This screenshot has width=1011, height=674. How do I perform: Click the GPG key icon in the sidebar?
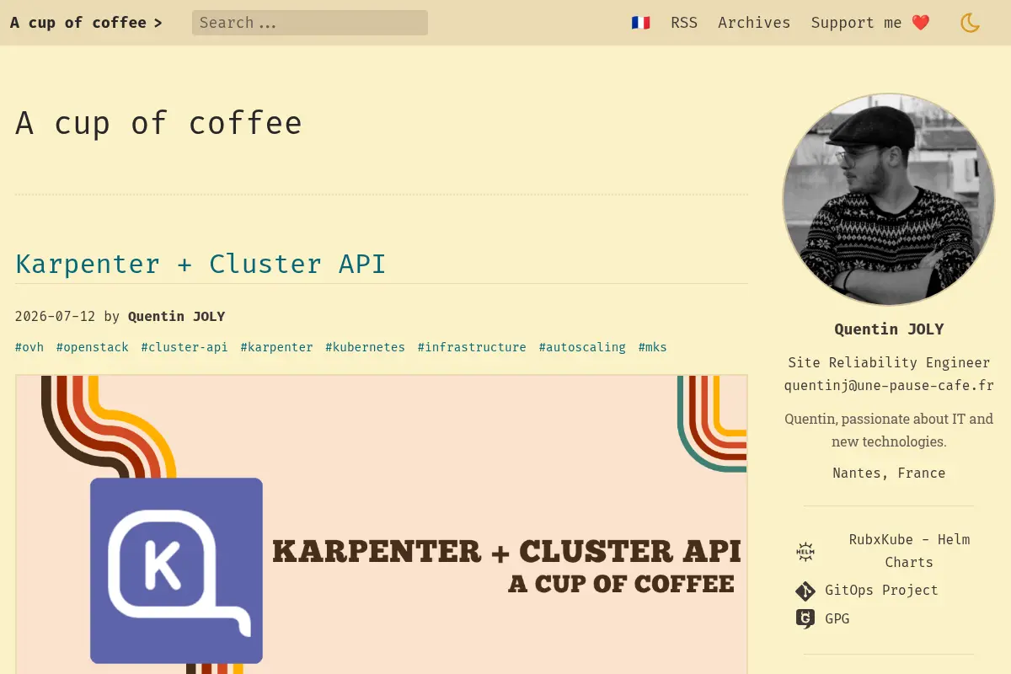point(805,618)
